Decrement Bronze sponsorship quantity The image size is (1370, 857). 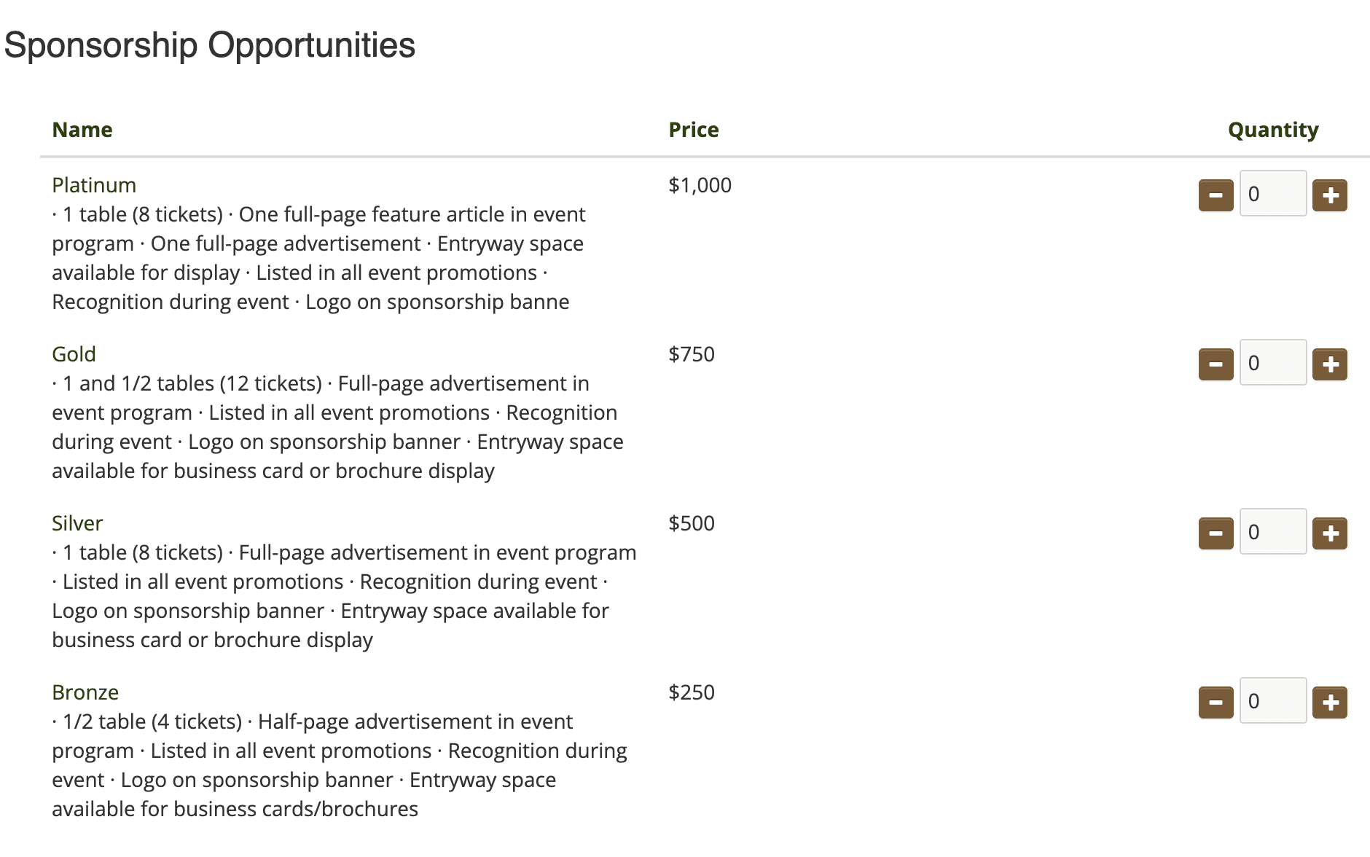point(1216,703)
